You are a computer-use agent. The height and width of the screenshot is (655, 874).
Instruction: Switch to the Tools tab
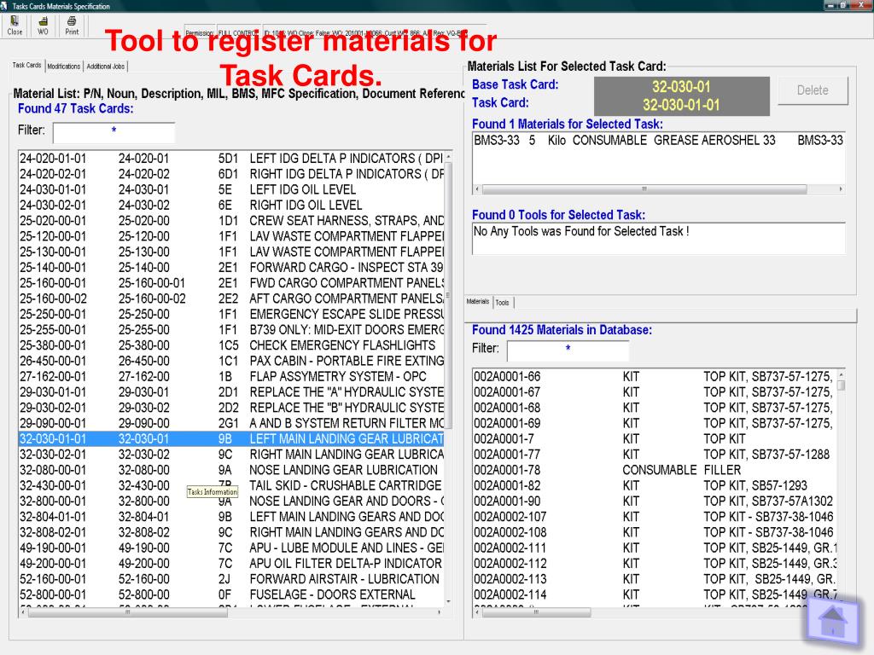[x=503, y=302]
